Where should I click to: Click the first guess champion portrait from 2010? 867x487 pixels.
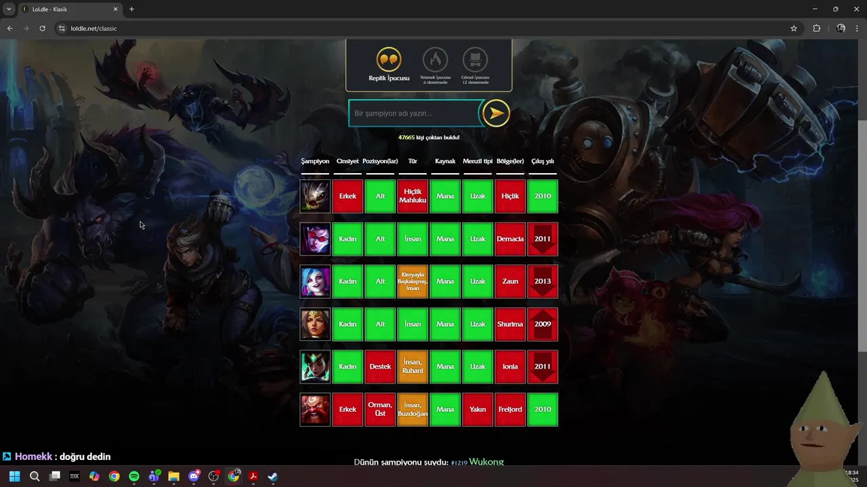click(315, 196)
